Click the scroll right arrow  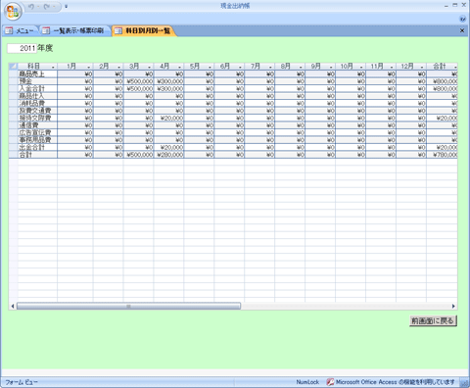453,306
